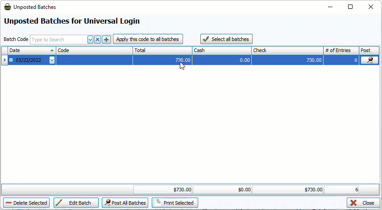
Task: Click Delete Selected button
Action: click(26, 203)
